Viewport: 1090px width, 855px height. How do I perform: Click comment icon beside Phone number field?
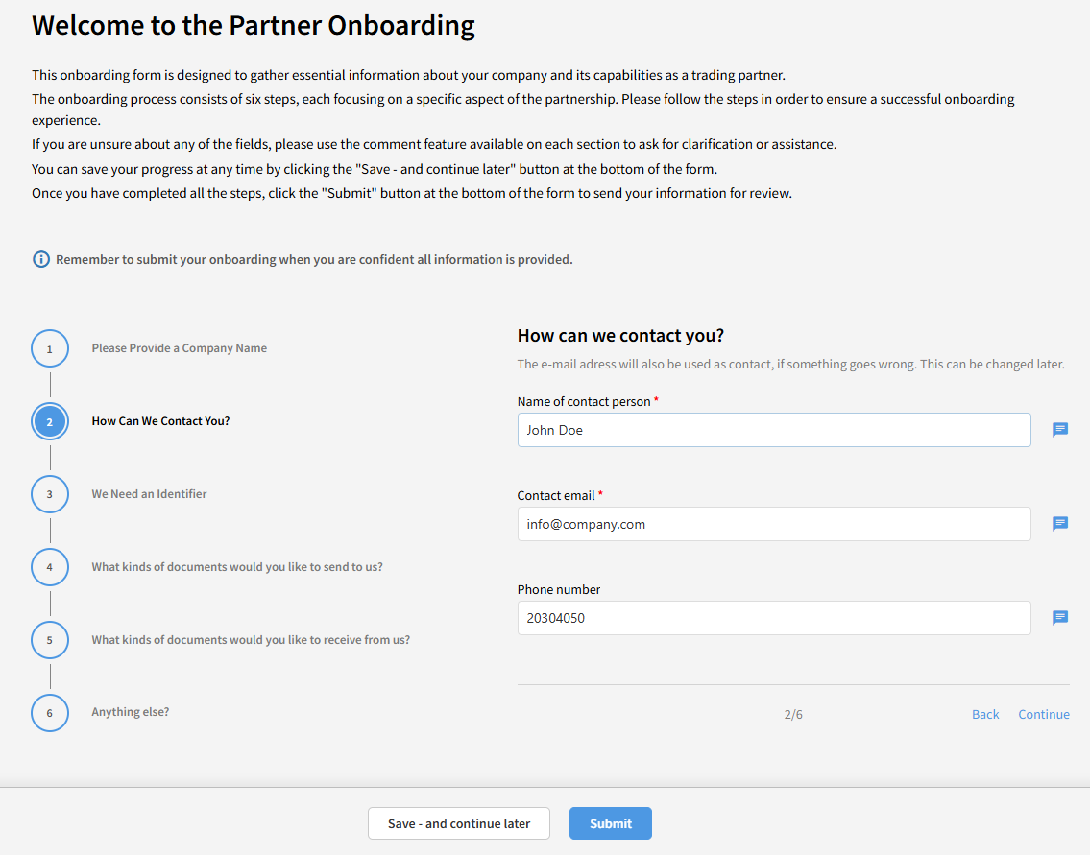coord(1060,618)
